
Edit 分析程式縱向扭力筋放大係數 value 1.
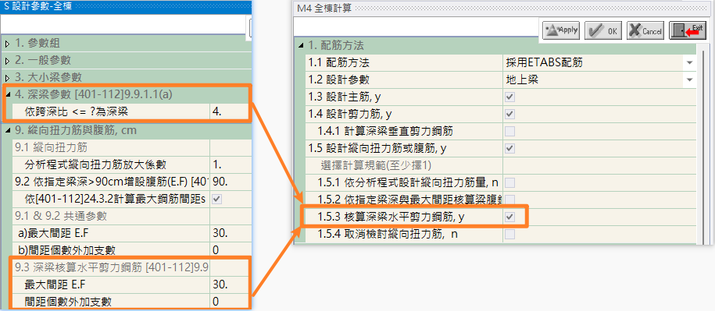(231, 164)
